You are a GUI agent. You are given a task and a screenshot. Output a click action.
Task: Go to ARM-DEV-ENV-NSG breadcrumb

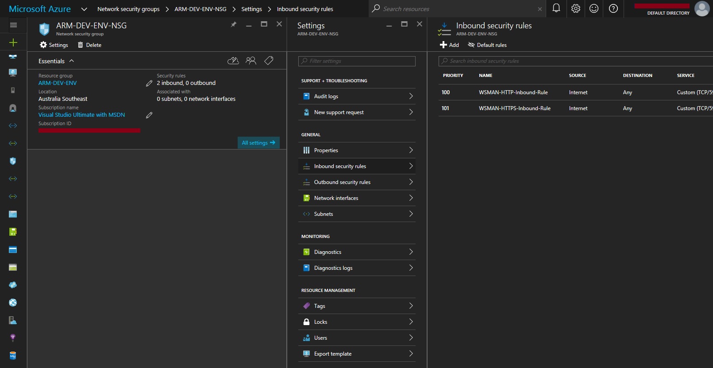200,9
